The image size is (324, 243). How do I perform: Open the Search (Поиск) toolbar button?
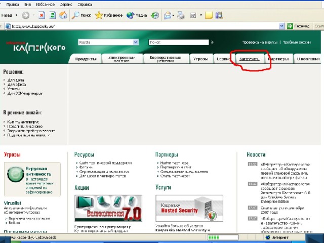(x=81, y=15)
